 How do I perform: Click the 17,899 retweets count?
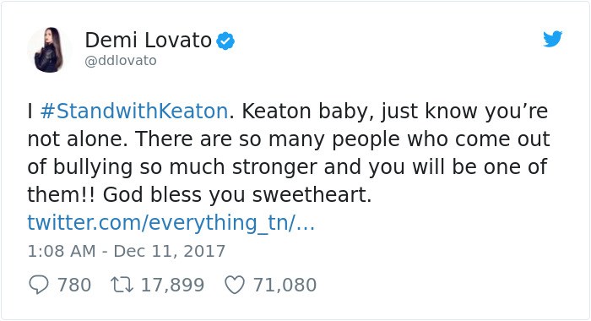tap(172, 285)
